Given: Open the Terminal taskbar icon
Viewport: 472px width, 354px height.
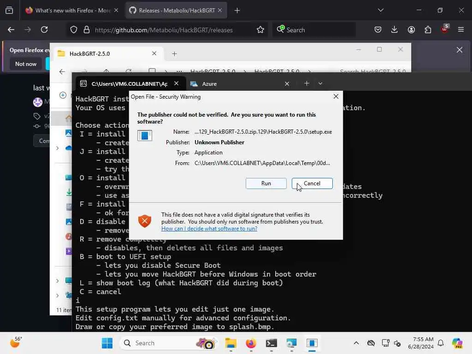Looking at the screenshot, I should coord(271,343).
